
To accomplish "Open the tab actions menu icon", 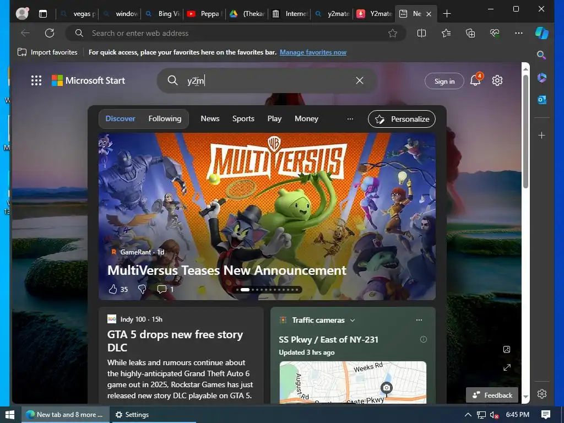I will (43, 14).
